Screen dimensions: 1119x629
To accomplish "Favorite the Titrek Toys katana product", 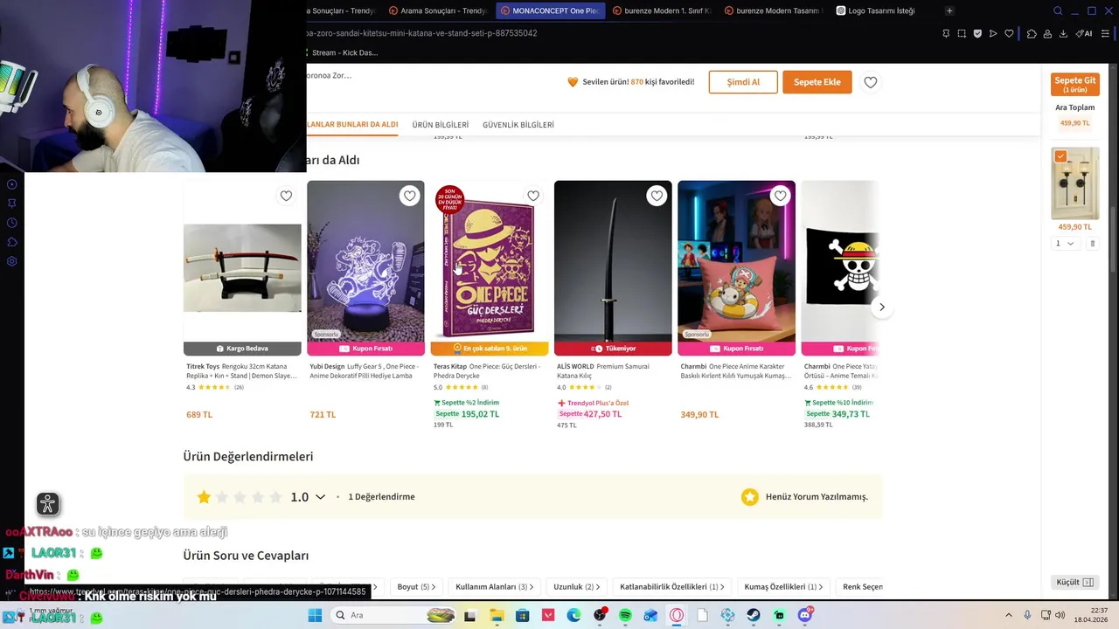I will pos(286,196).
